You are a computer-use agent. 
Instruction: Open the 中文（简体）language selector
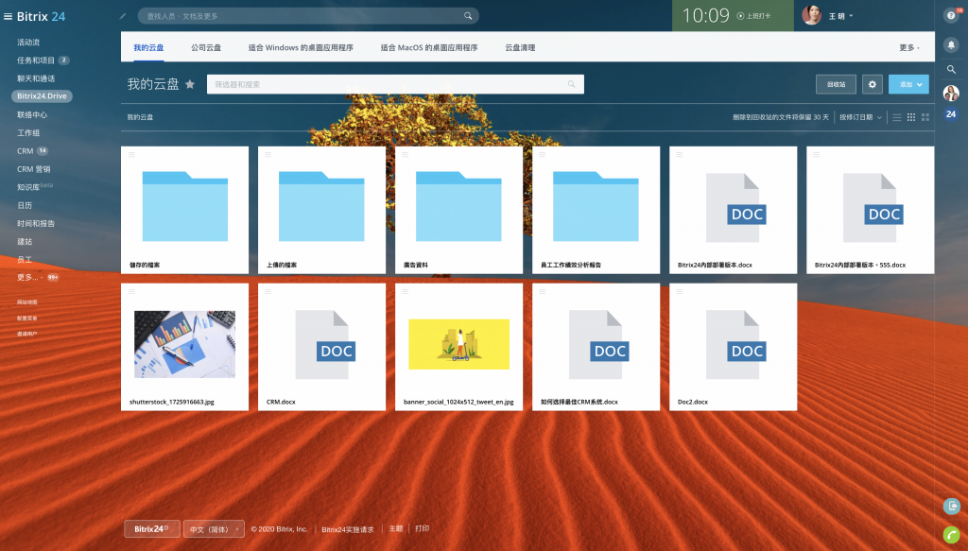[214, 528]
